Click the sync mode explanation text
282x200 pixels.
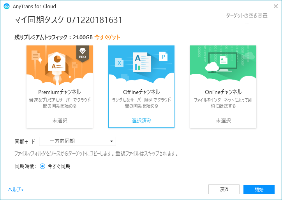96,153
